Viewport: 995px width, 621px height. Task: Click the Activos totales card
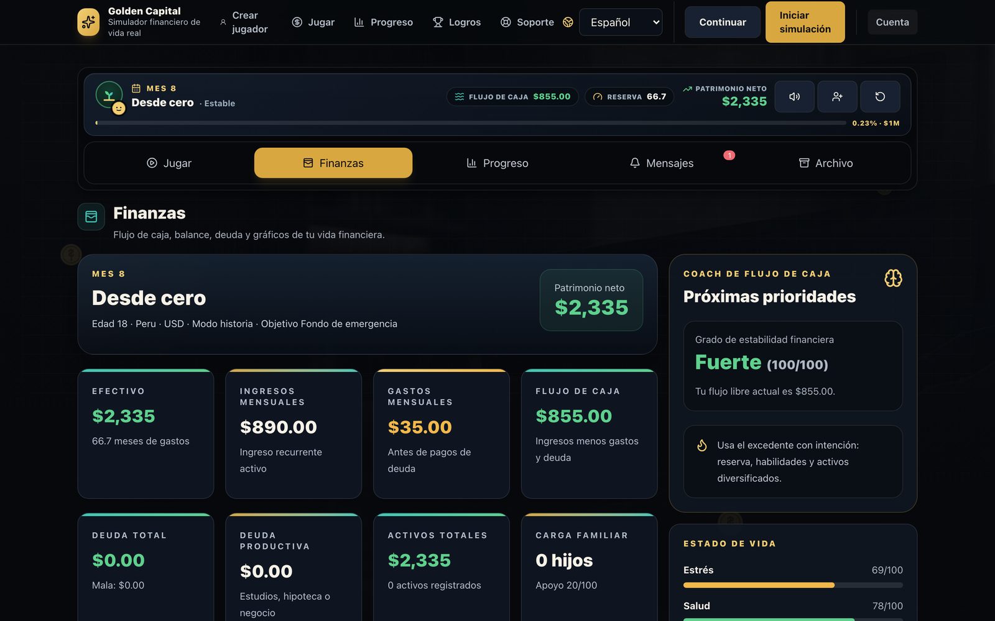coord(442,567)
